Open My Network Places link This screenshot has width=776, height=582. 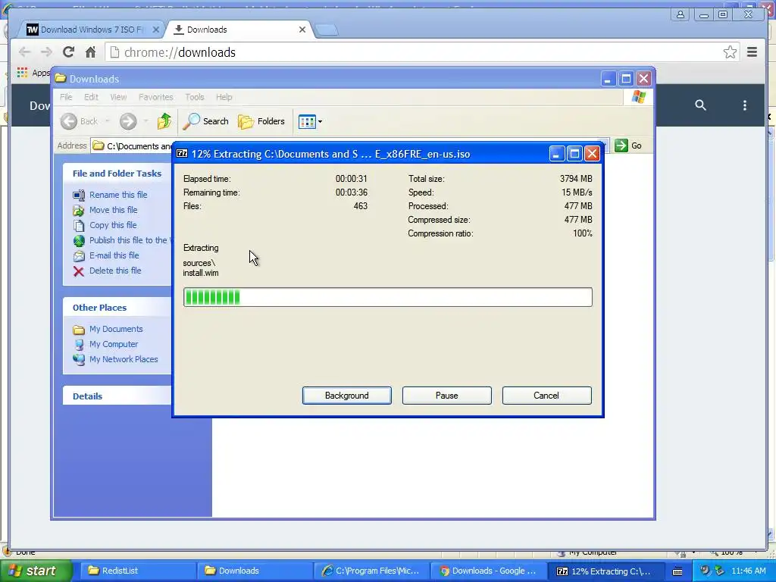tap(124, 359)
